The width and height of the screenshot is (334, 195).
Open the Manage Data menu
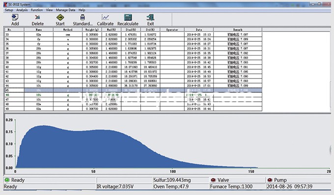[65, 10]
